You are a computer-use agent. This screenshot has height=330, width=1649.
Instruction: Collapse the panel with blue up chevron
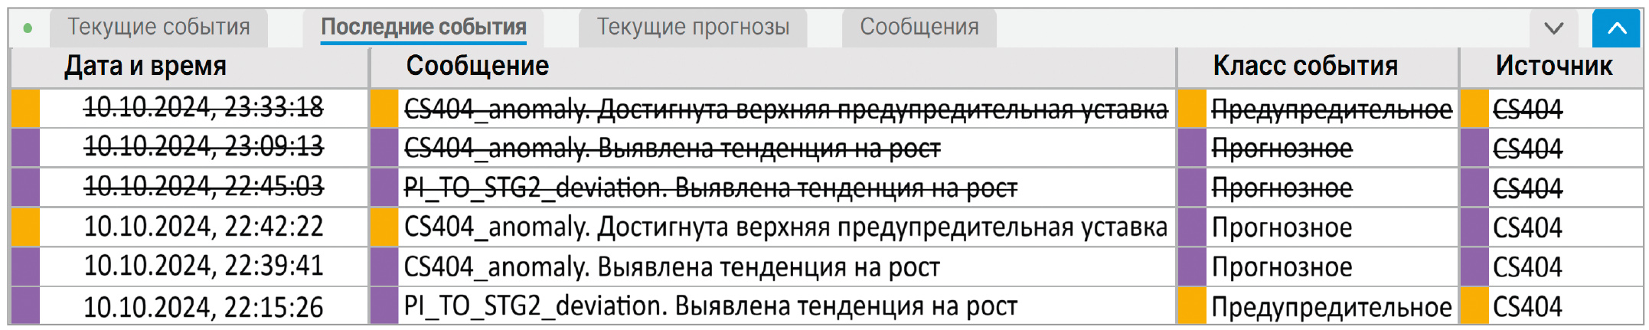click(x=1617, y=29)
